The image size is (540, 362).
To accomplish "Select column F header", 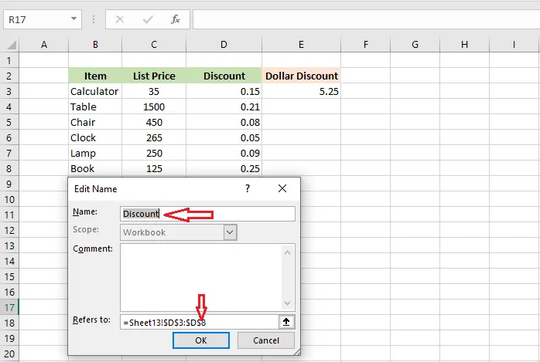I will pyautogui.click(x=365, y=44).
